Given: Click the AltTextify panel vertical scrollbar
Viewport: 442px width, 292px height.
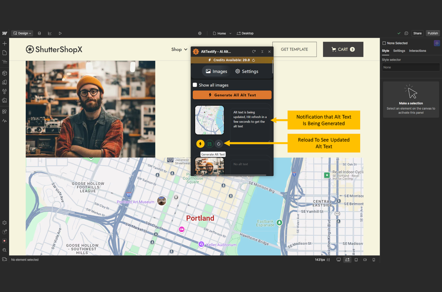Looking at the screenshot, I should click(272, 66).
